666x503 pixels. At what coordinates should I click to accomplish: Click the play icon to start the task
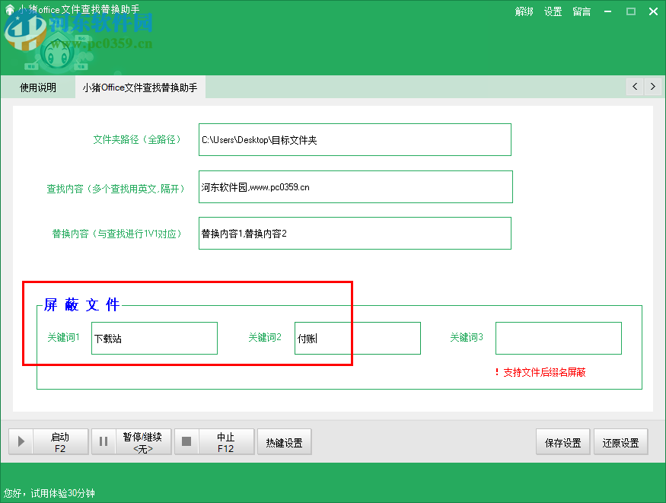coord(21,441)
